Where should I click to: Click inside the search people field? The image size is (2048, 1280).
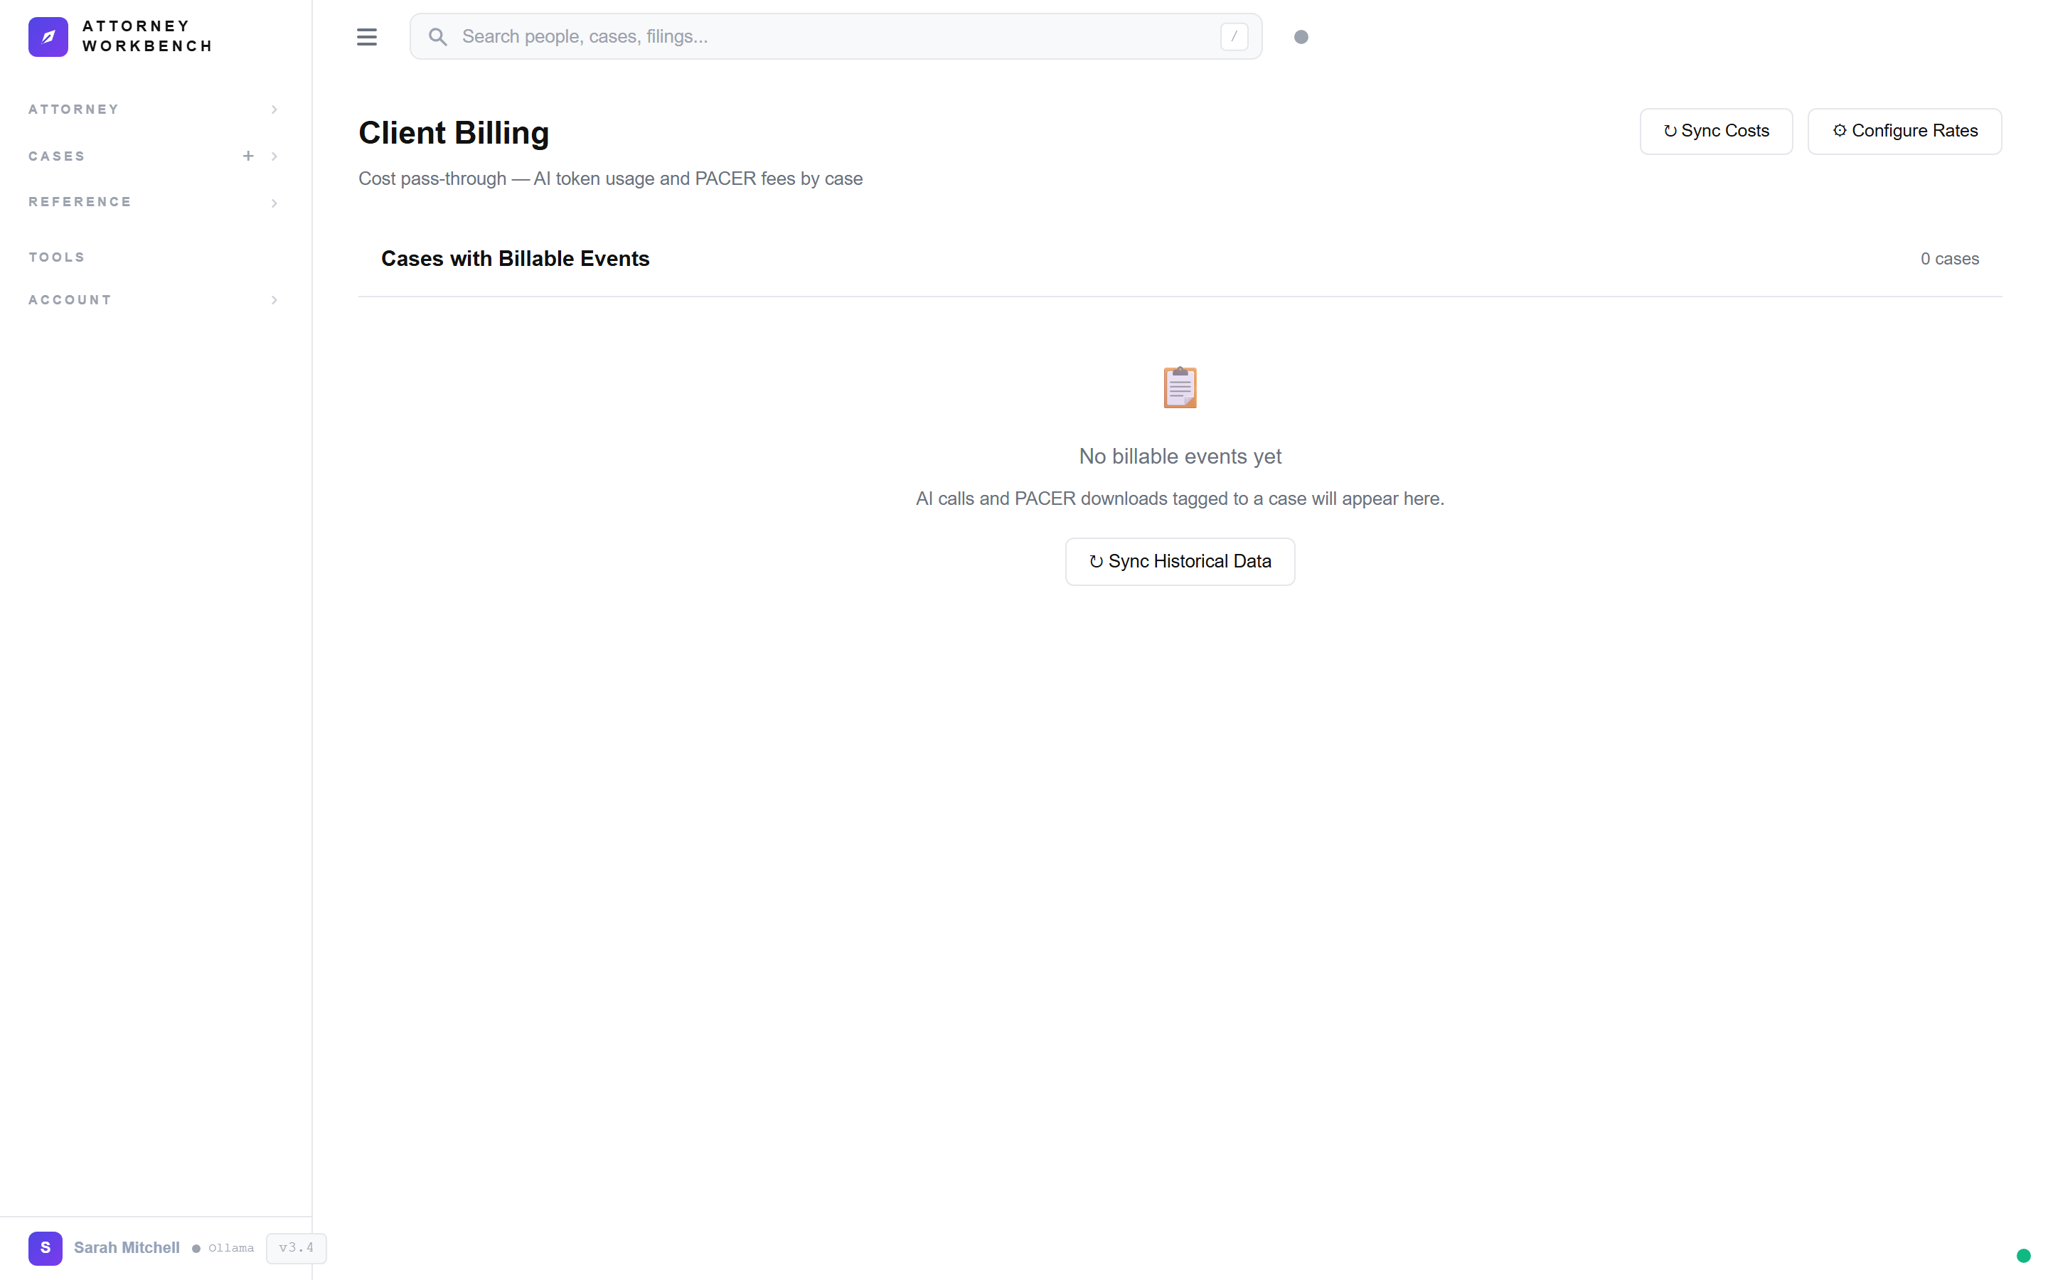tap(762, 36)
